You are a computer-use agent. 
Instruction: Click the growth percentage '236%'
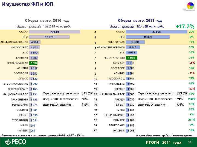(x=192, y=99)
